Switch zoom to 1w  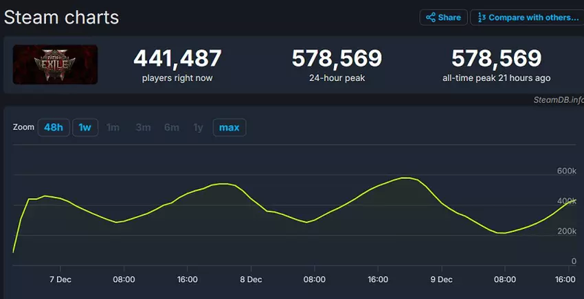(x=85, y=128)
